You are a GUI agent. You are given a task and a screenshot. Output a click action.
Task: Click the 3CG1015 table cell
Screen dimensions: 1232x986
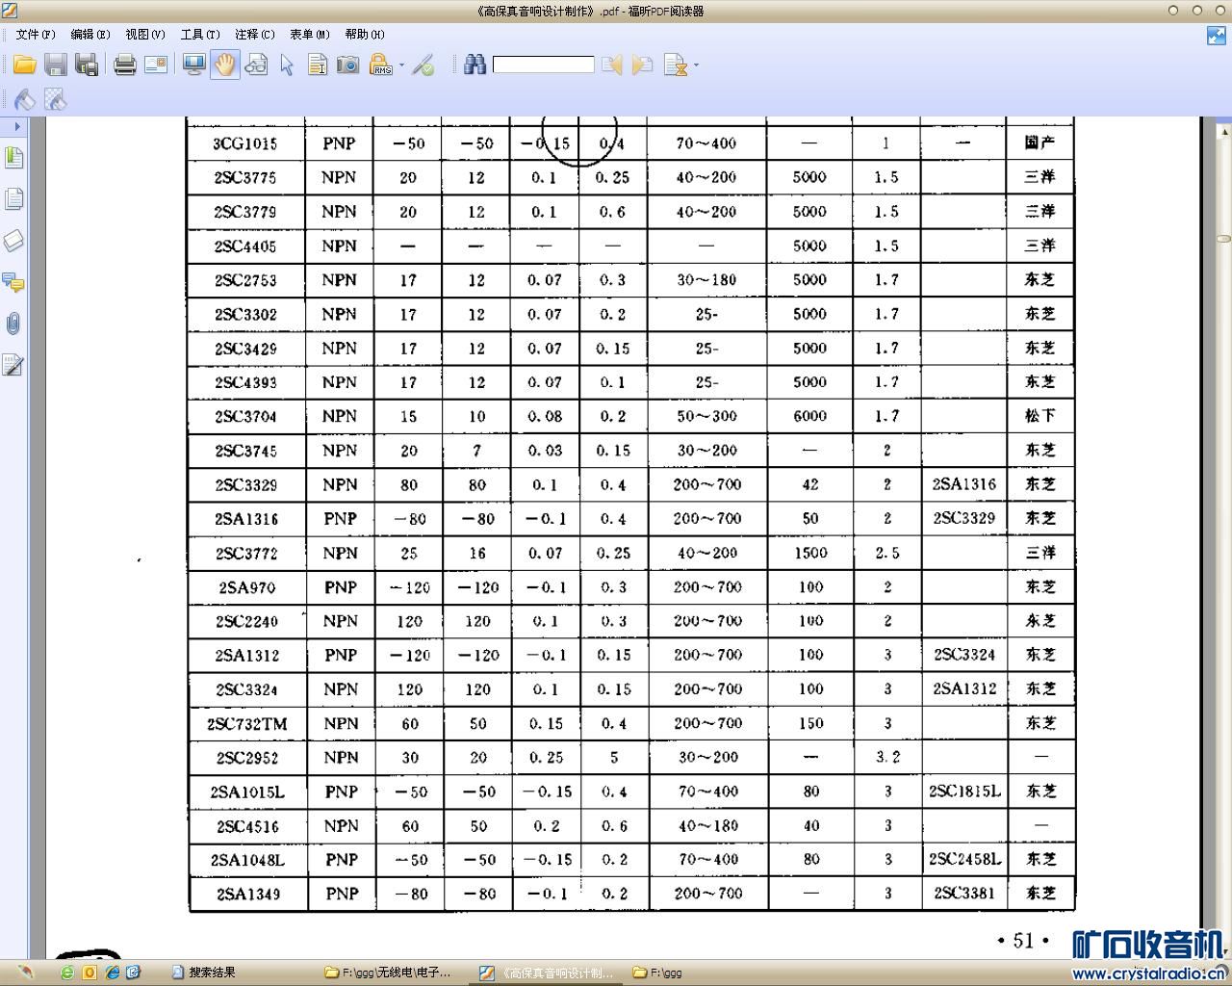[245, 143]
